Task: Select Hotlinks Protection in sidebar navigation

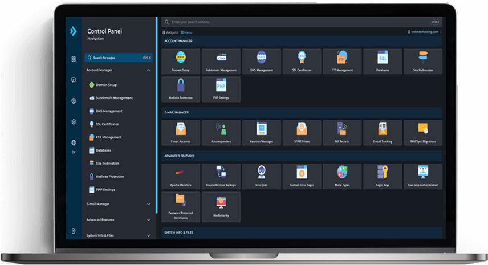Action: click(x=107, y=176)
